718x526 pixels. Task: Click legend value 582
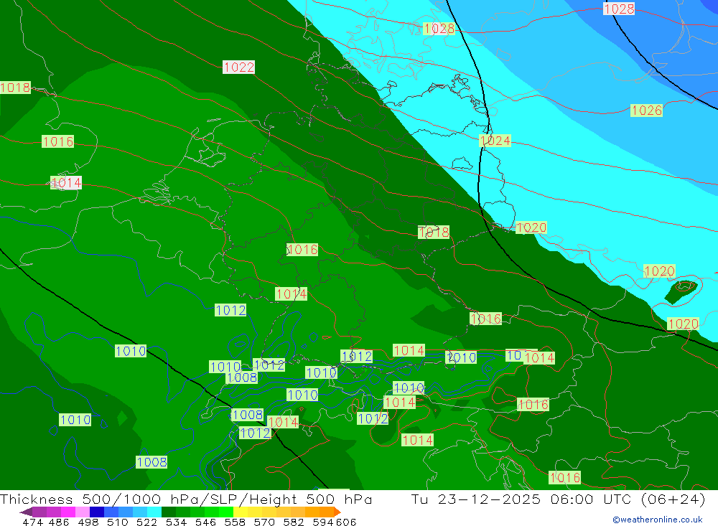293,522
